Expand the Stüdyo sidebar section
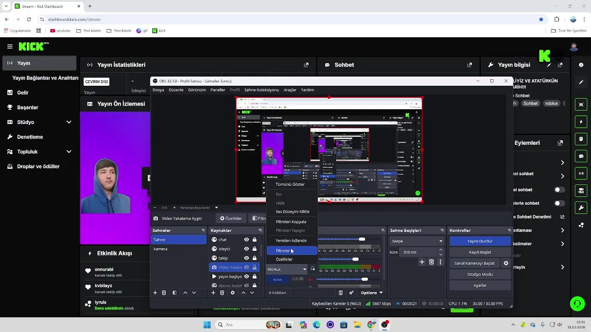Screen dimensions: 591x332 tap(69, 122)
